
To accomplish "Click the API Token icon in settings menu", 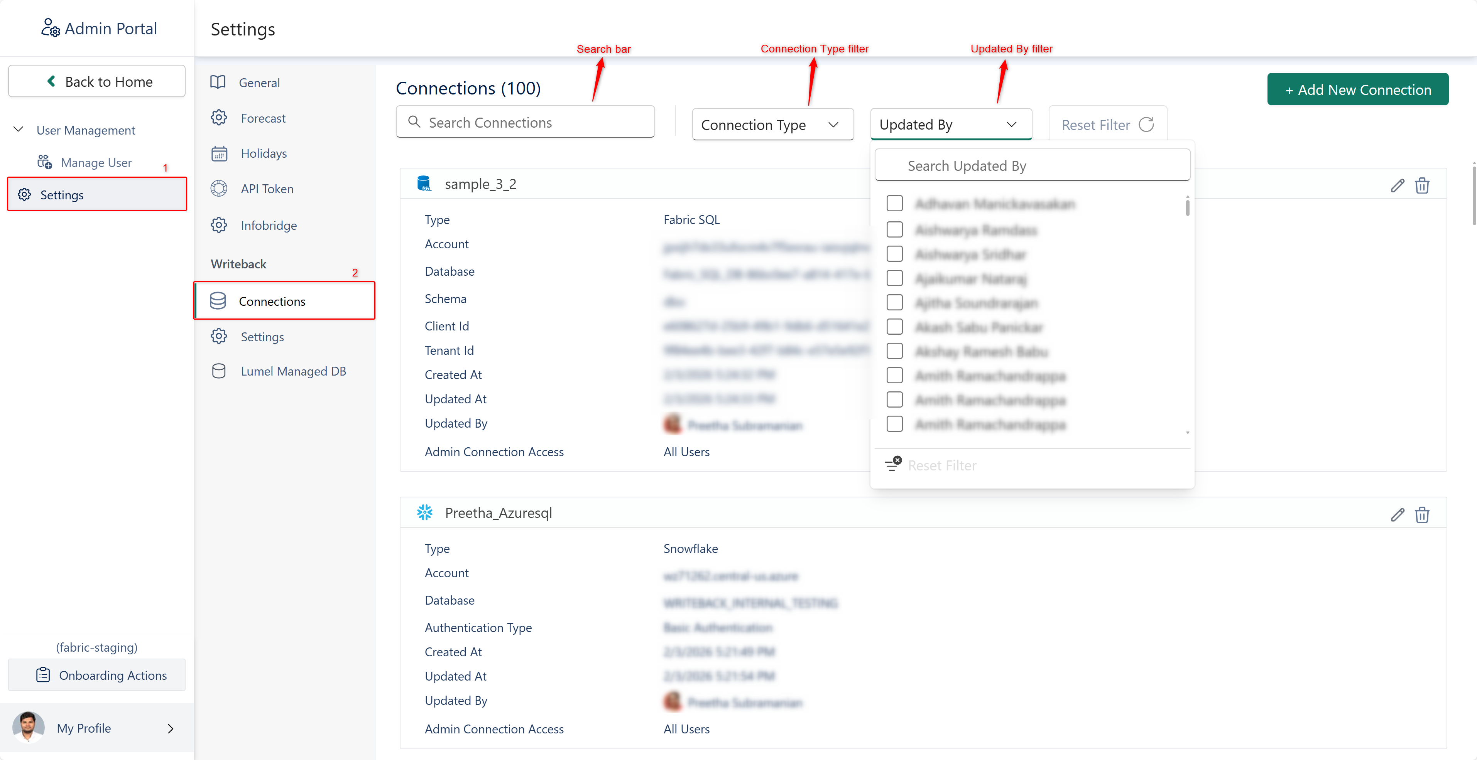I will point(218,189).
